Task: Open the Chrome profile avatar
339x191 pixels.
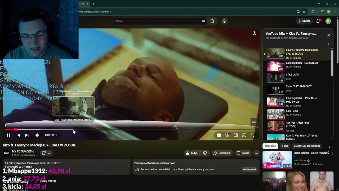Action: click(x=329, y=12)
